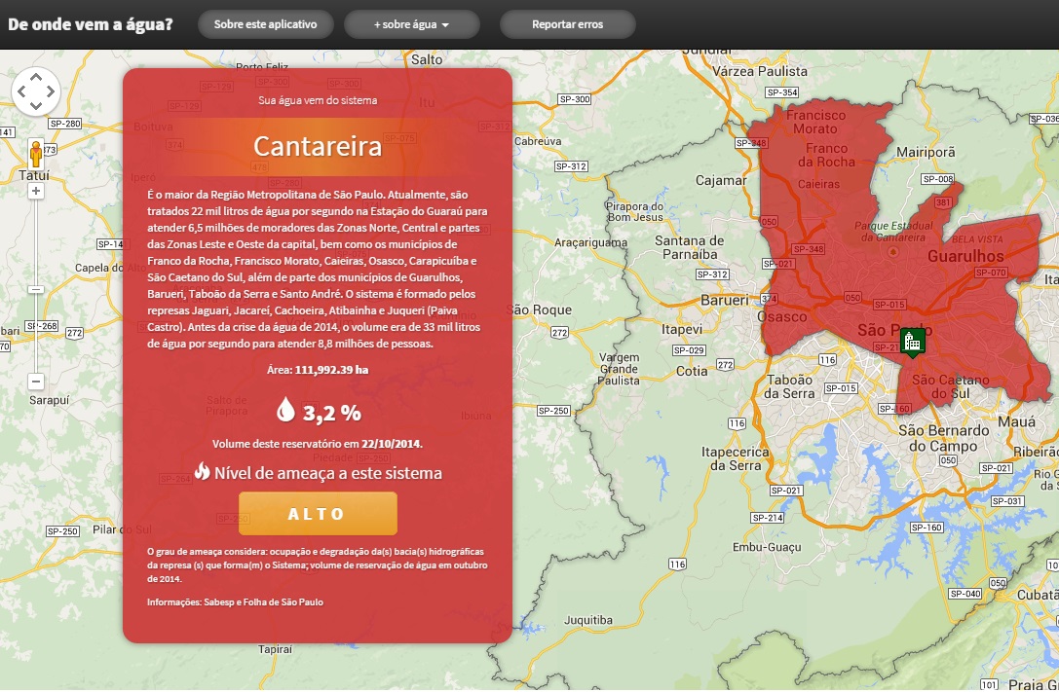Click the 'Barueri' label on the map
This screenshot has height=692, width=1059.
coord(725,300)
